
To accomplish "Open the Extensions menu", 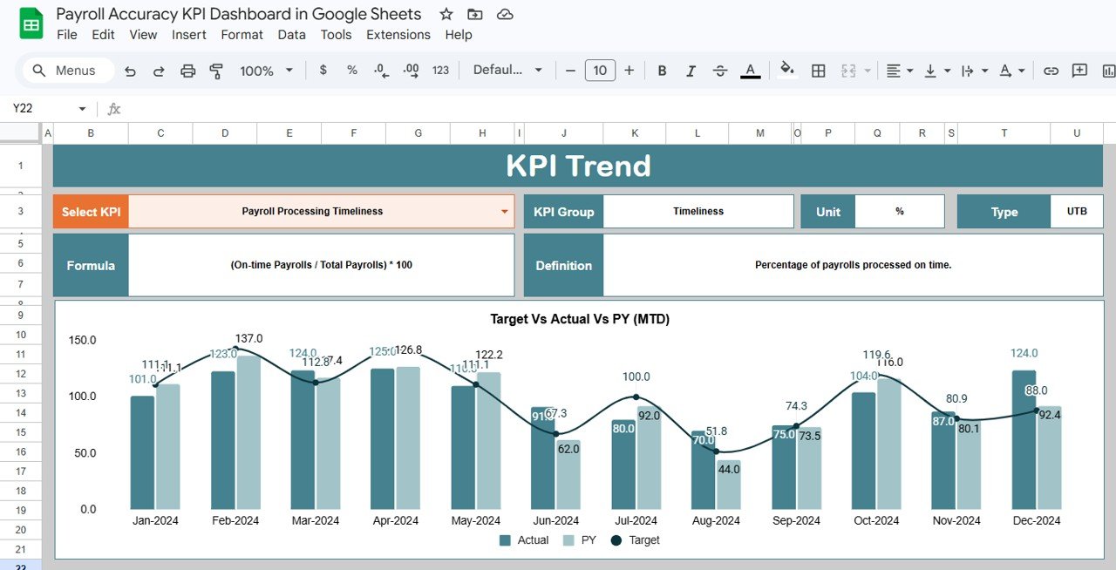I will pyautogui.click(x=398, y=35).
